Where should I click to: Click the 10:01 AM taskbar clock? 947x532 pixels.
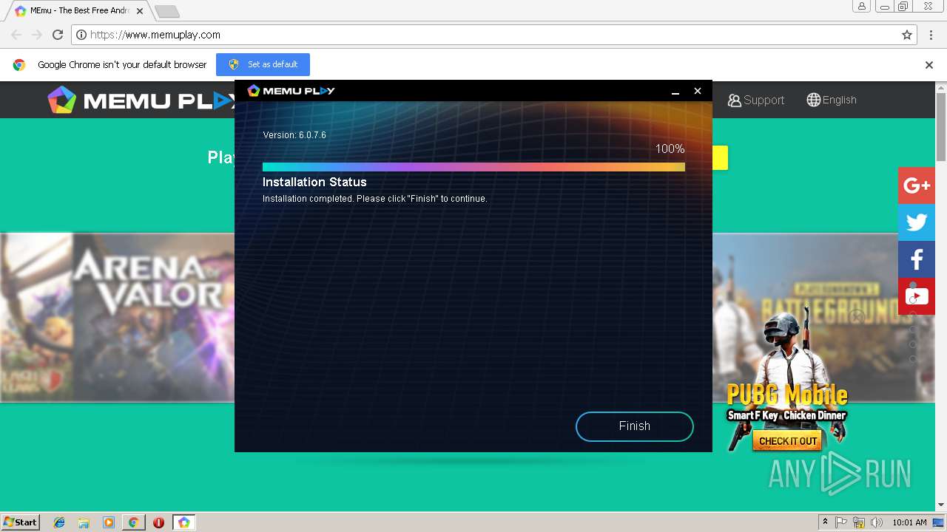(909, 522)
